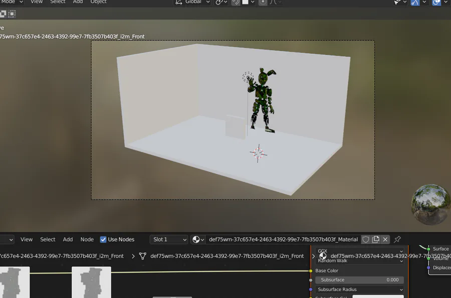The image size is (451, 298).
Task: Select the leftmost cut-off image texture thumbnail
Action: pyautogui.click(x=15, y=282)
